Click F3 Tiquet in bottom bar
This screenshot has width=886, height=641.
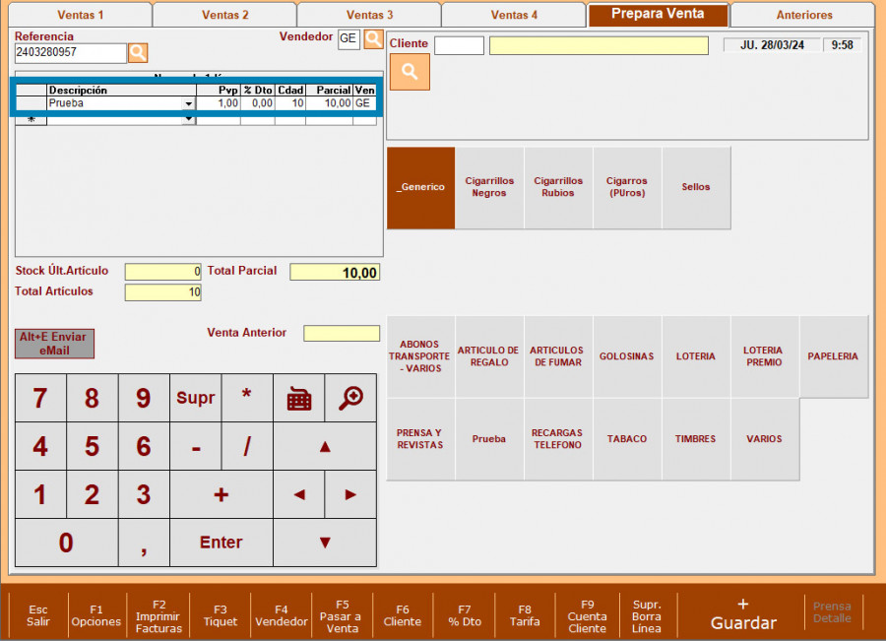220,615
